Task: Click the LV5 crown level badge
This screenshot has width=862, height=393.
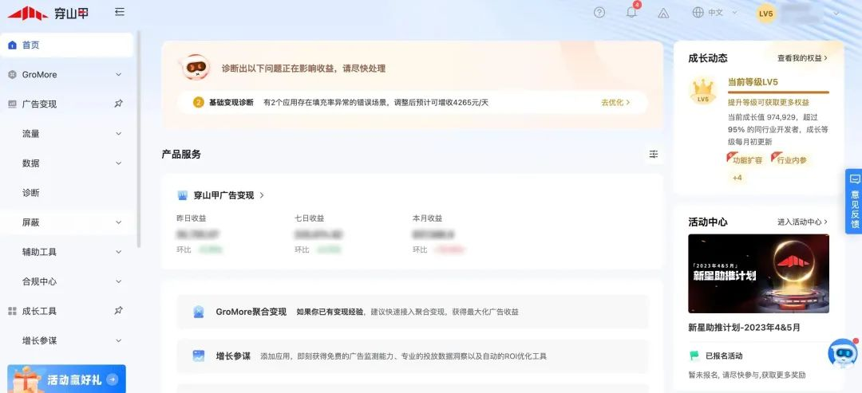Action: 702,91
